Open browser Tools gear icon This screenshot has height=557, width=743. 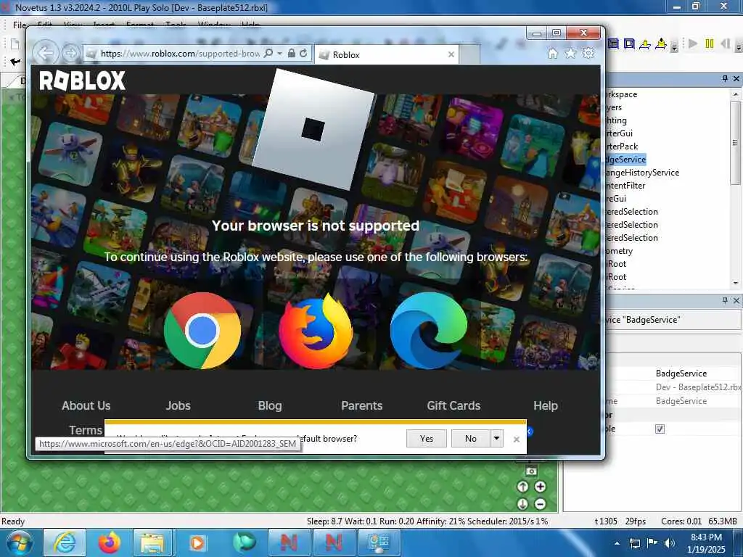588,53
